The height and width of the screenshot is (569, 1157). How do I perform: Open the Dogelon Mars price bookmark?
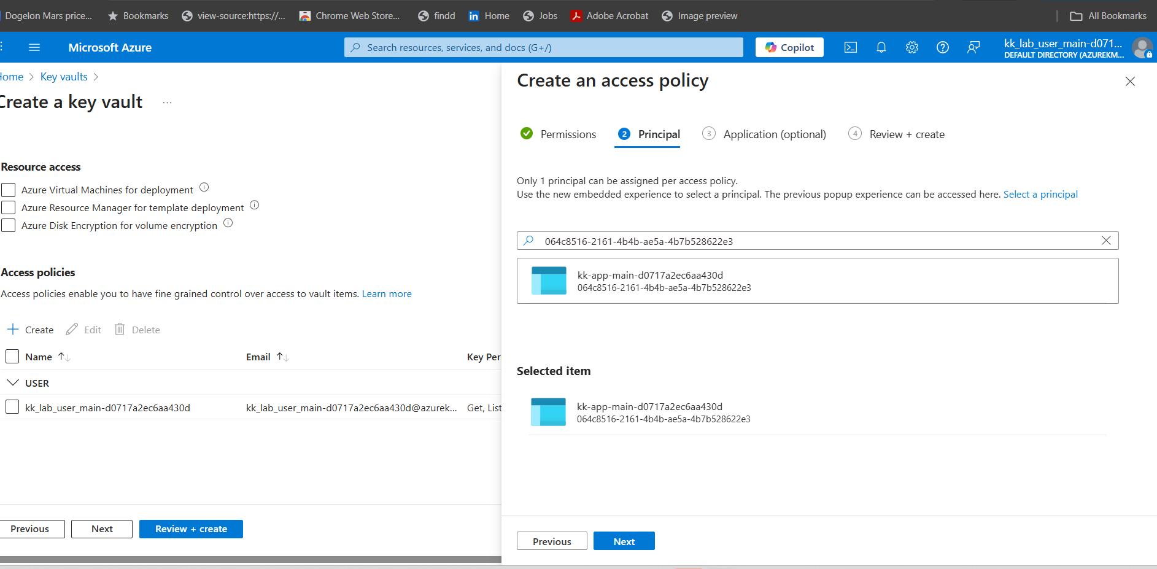point(48,16)
